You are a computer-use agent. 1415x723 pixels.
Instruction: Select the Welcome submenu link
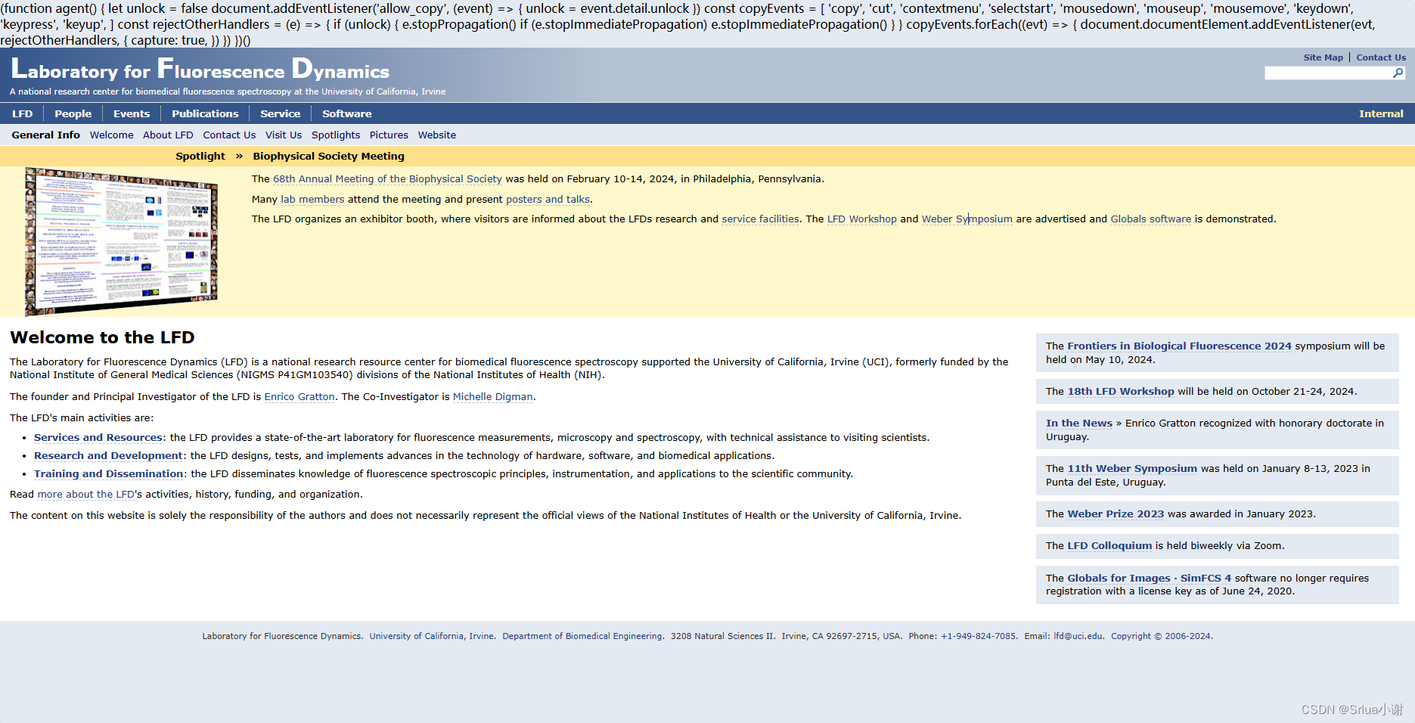(x=111, y=135)
